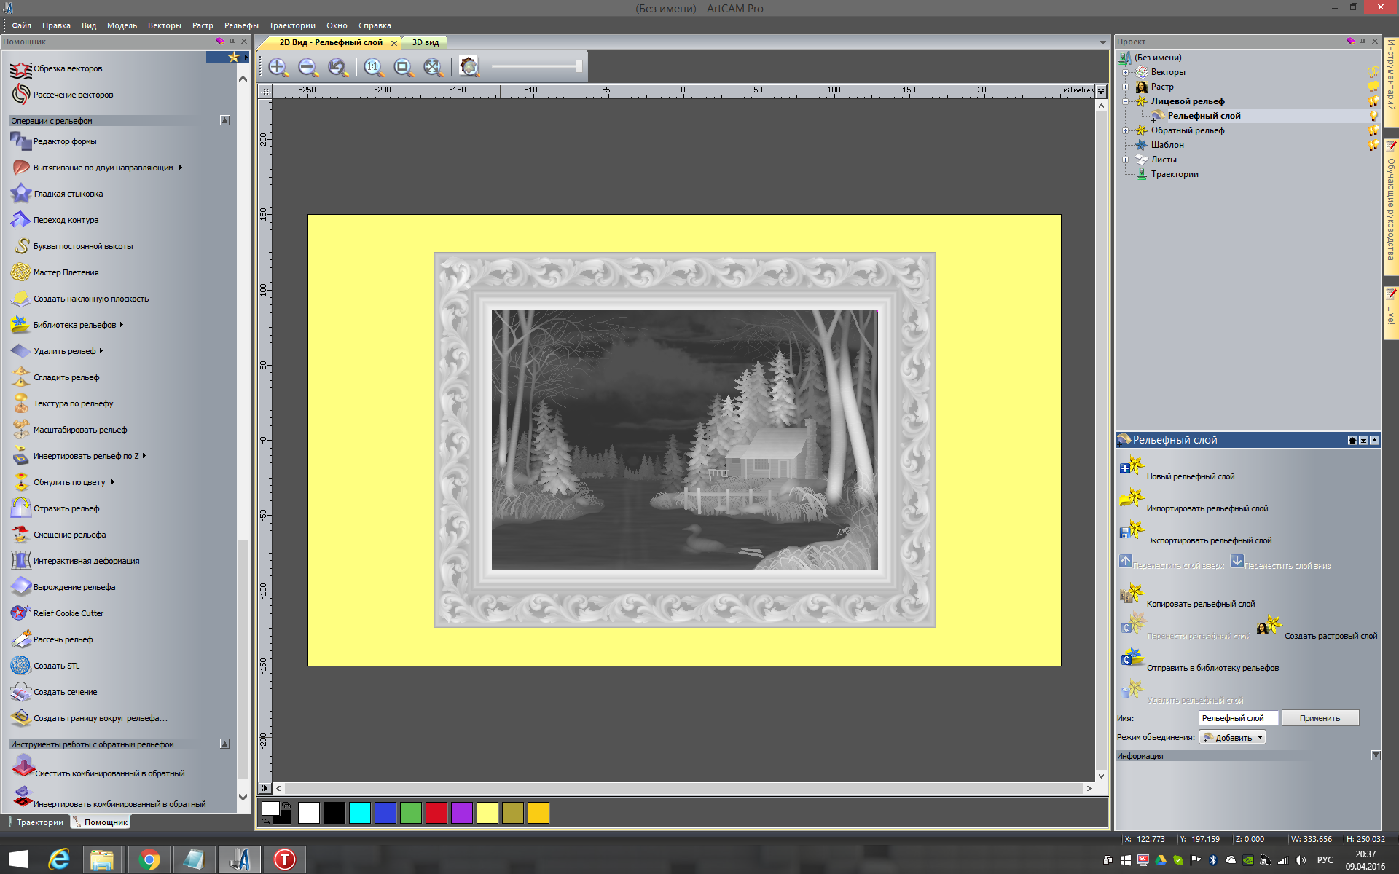Click the Создать растровый слой icon
The width and height of the screenshot is (1399, 874).
[1269, 626]
